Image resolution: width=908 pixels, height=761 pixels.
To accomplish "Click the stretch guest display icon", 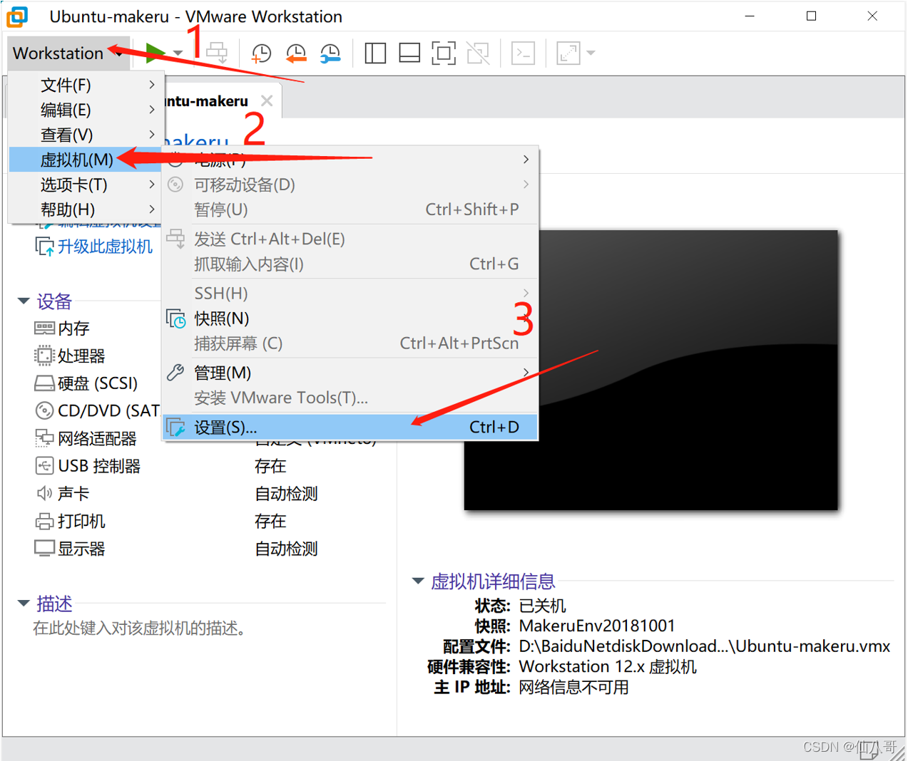I will point(568,53).
